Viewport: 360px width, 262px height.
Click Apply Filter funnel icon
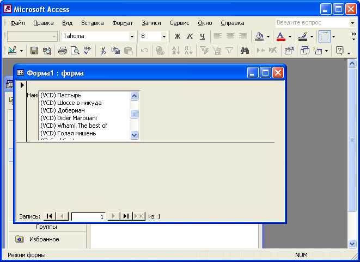point(229,51)
